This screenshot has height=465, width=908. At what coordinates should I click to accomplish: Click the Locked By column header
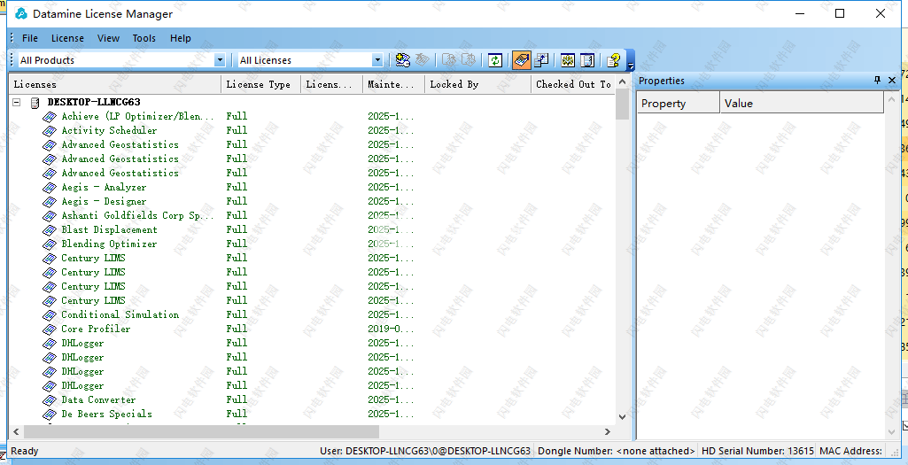(477, 84)
